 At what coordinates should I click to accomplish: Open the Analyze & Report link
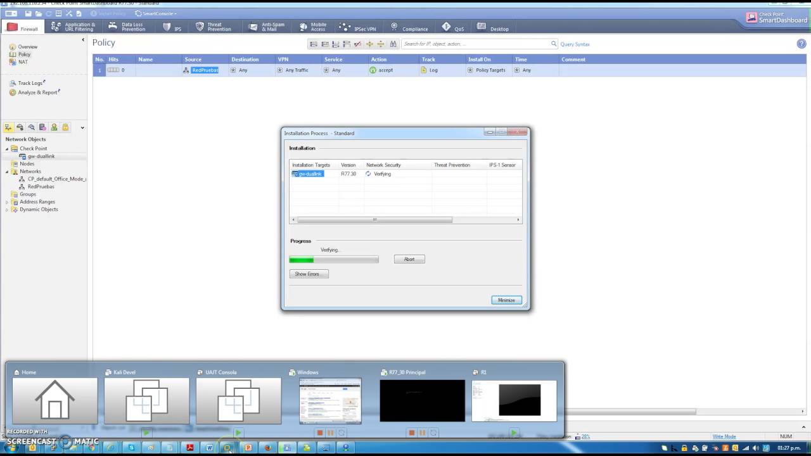tap(35, 92)
